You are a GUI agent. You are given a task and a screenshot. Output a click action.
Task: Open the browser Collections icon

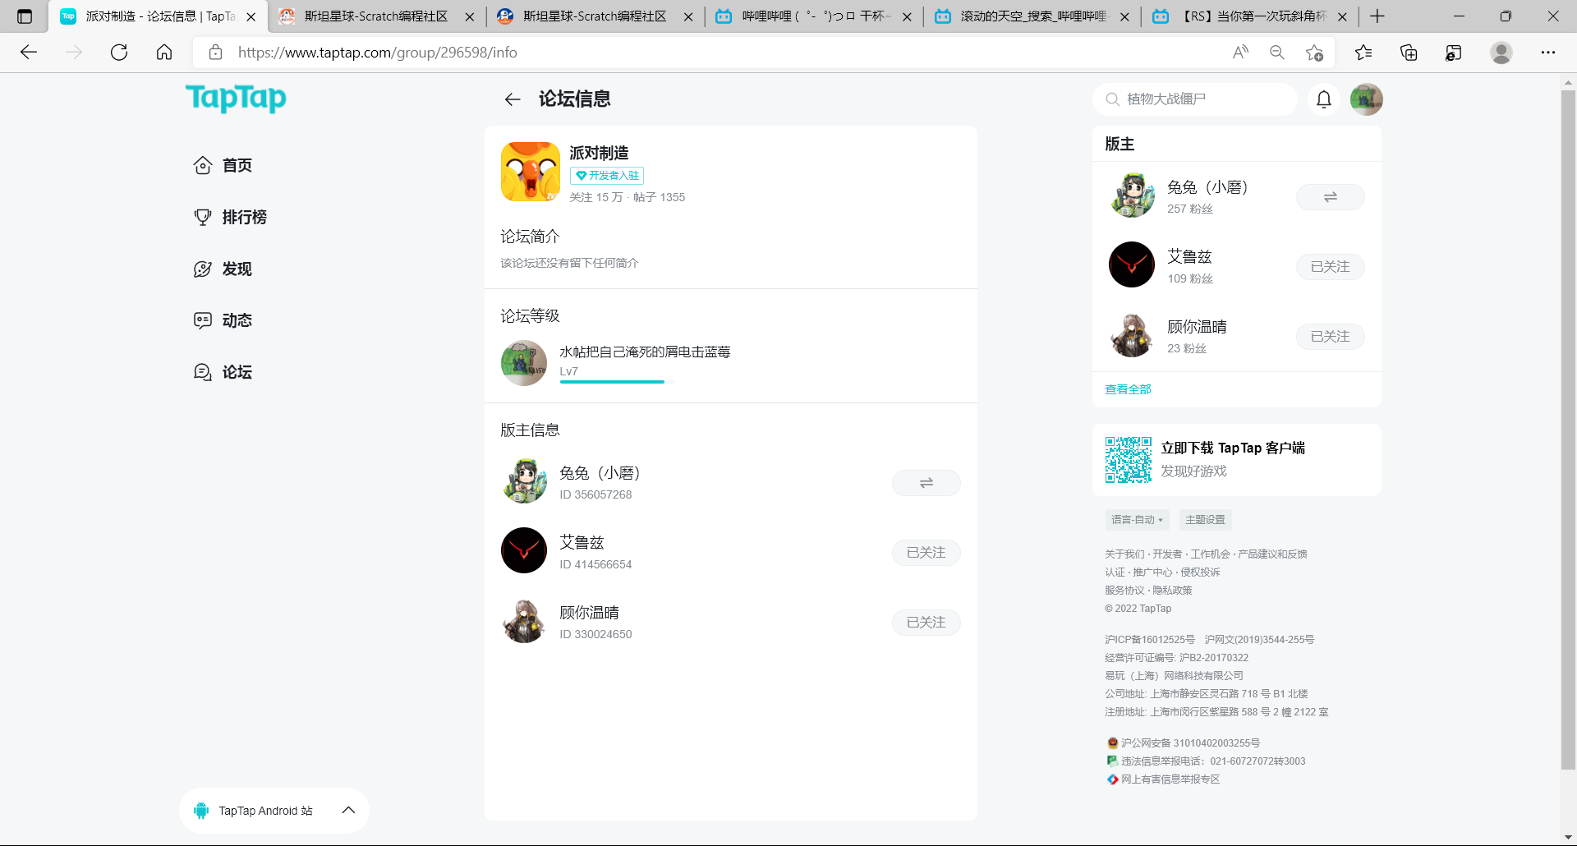coord(1409,53)
